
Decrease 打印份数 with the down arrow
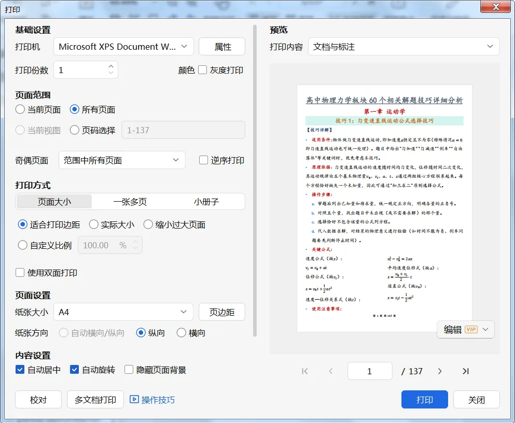point(111,73)
